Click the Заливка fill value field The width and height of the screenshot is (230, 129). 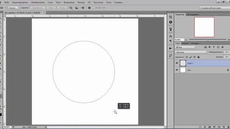tap(227, 57)
